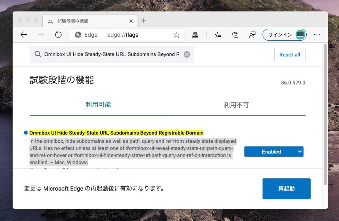Screen dimensions: 339x221
Task: Click the star to add this page to favorites
Action: point(176,35)
